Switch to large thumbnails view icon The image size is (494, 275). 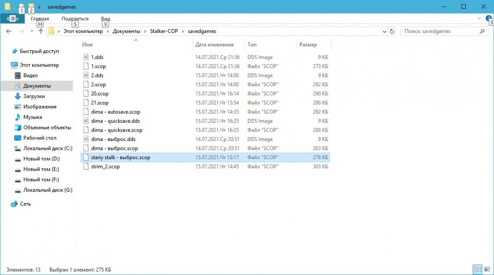click(x=486, y=270)
